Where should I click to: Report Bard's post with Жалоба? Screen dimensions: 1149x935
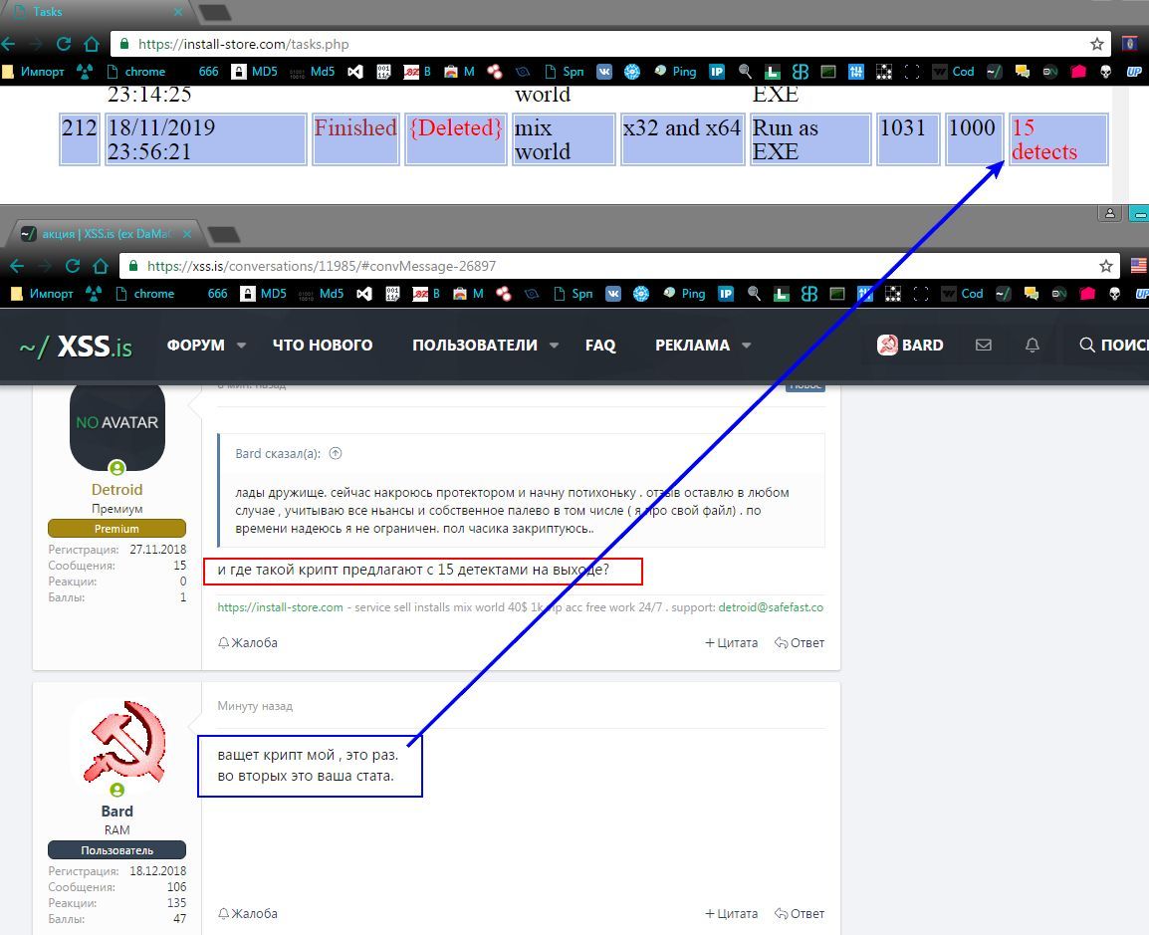pyautogui.click(x=248, y=914)
